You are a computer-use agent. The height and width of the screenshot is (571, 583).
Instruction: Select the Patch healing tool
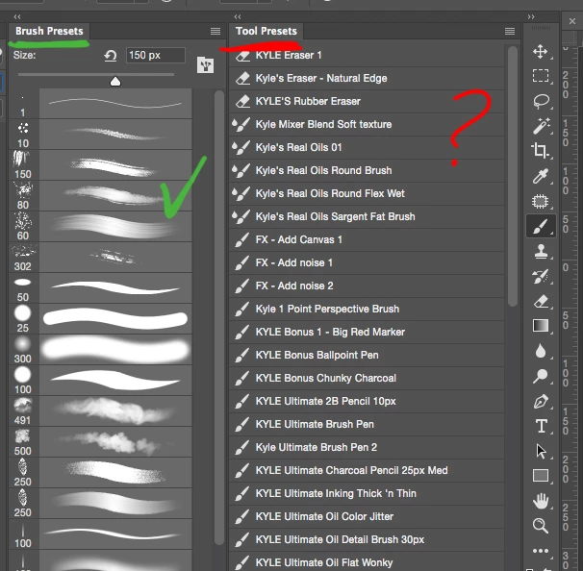click(x=541, y=201)
